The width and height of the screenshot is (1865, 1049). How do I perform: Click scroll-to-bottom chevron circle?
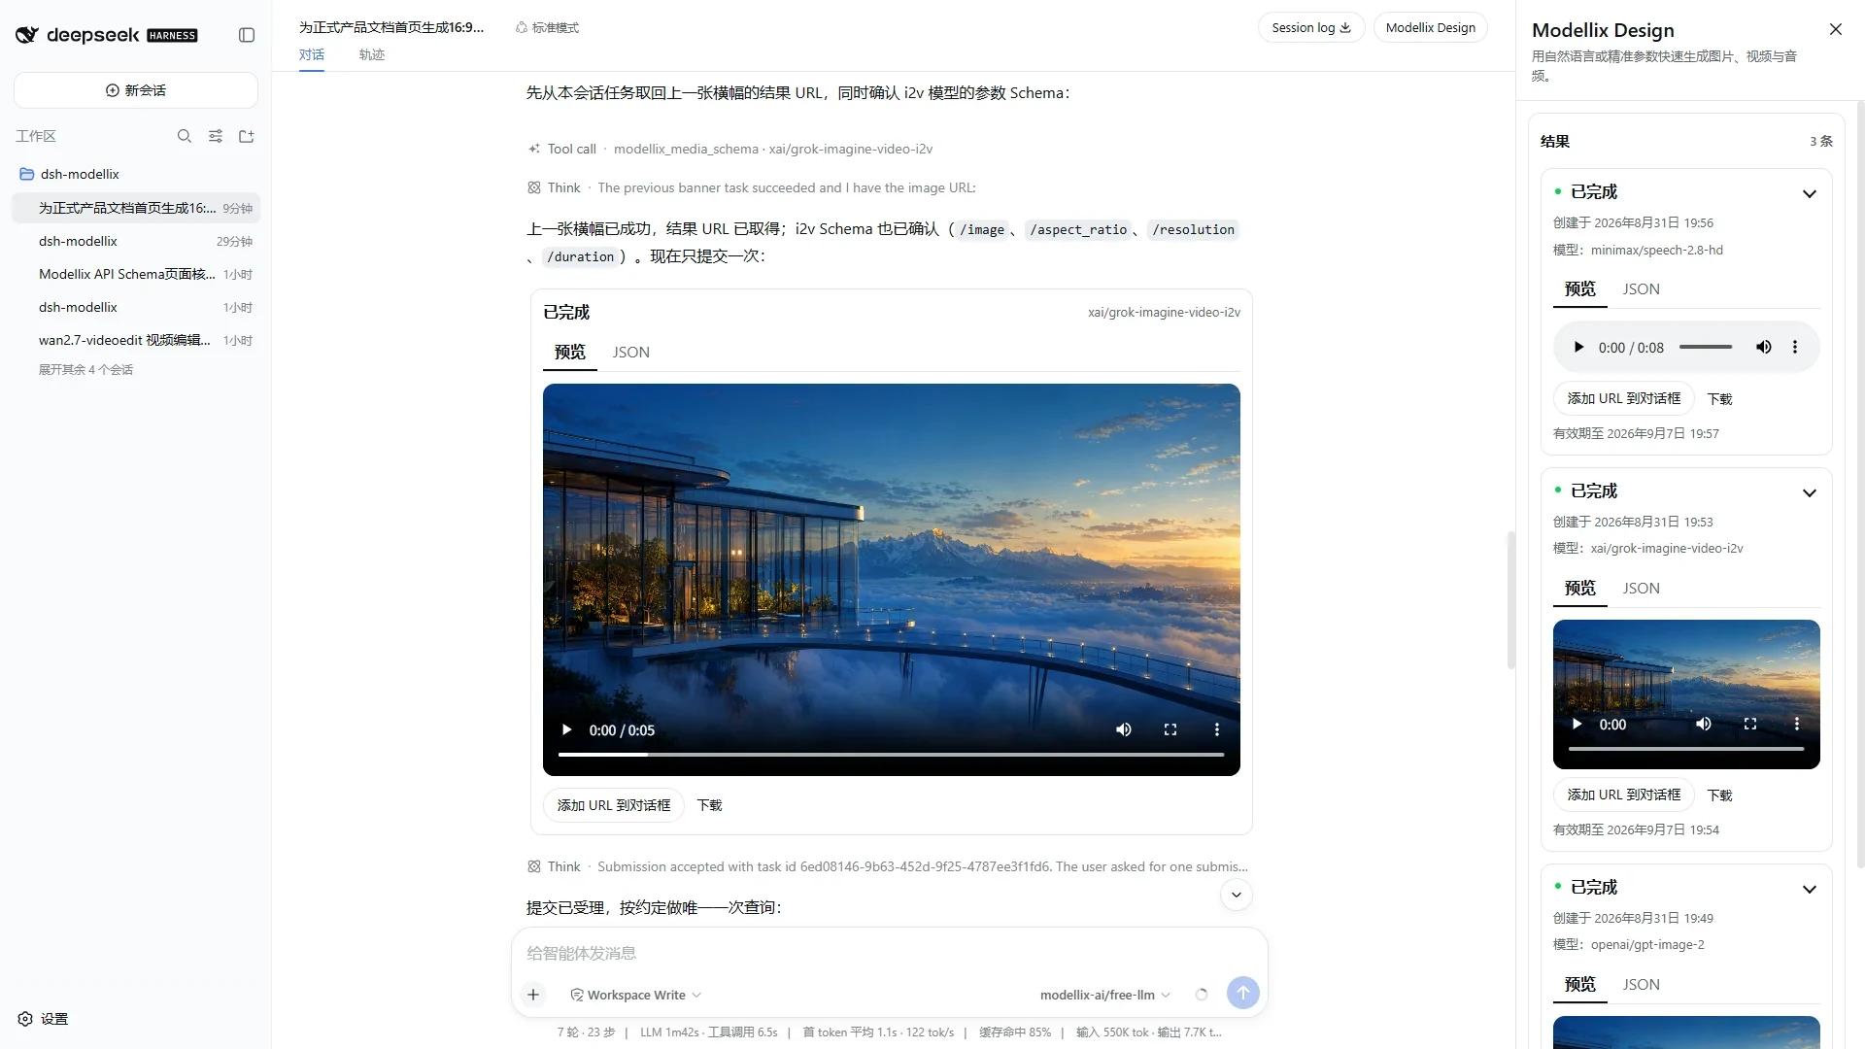[1237, 896]
